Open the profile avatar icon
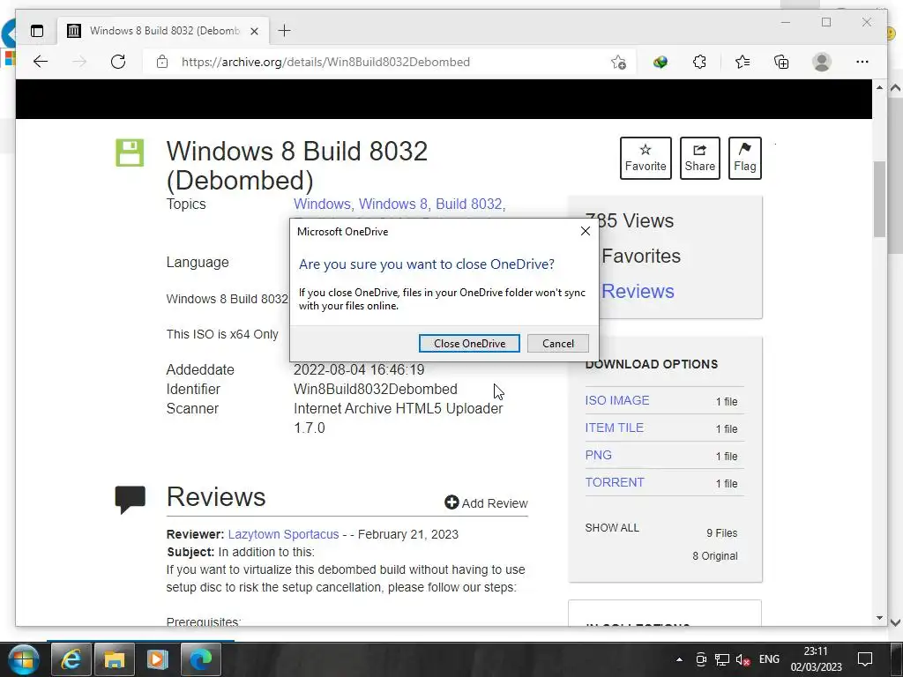 point(822,62)
